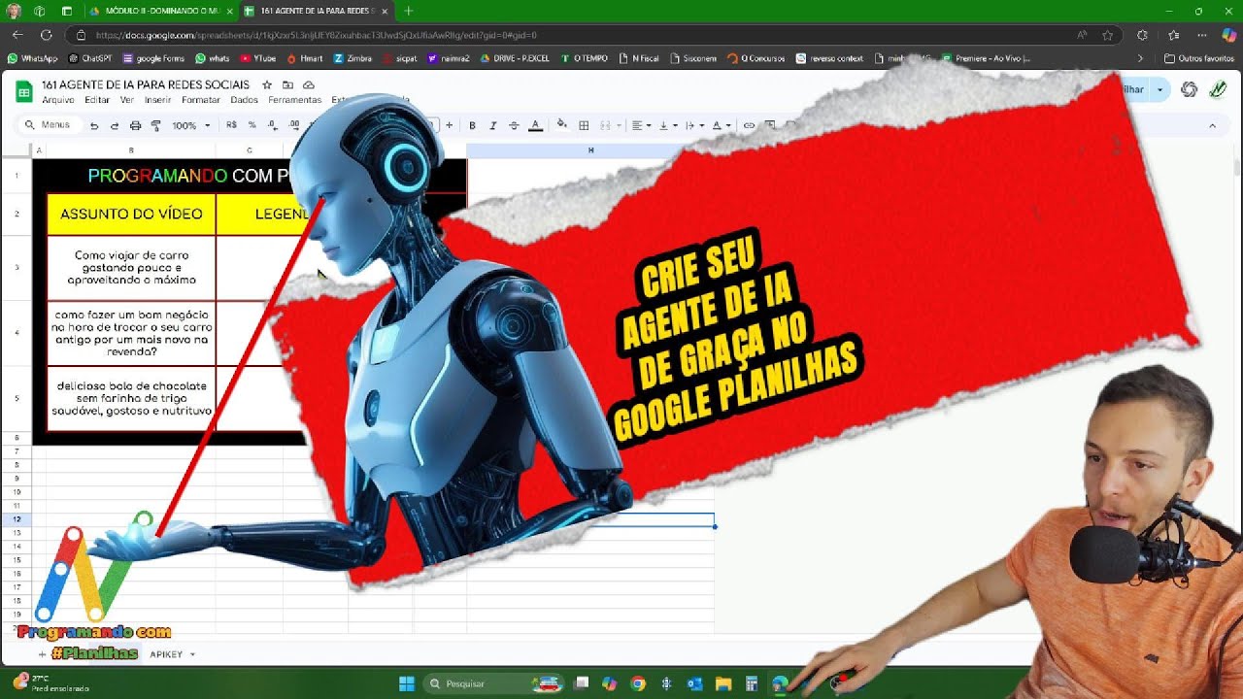Switch to APIKEY sheet tab

(x=166, y=654)
